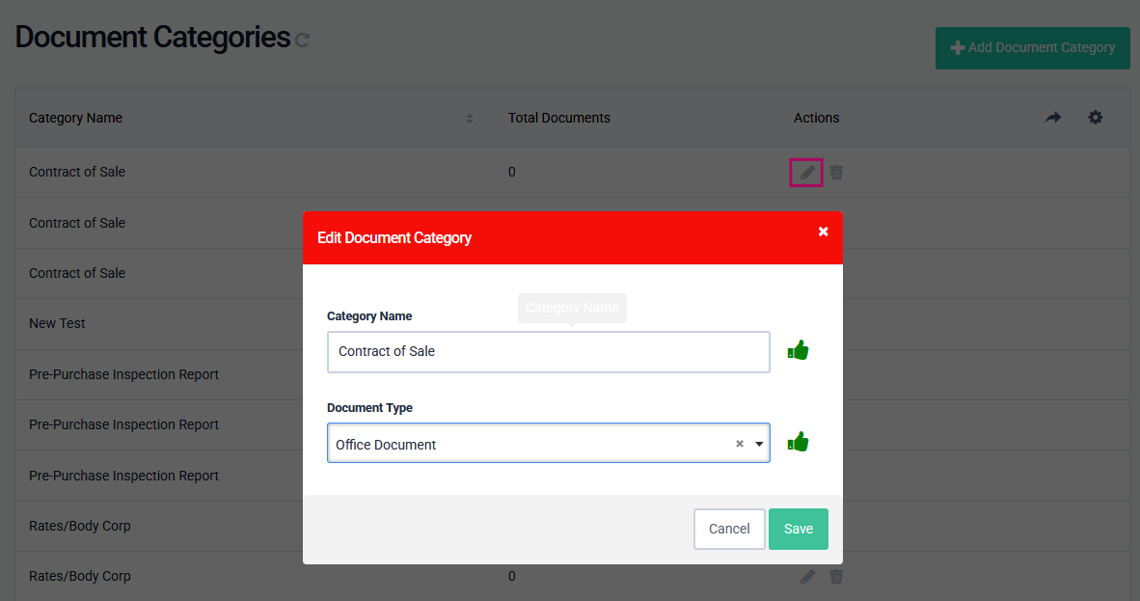Click the thumbs-up icon beside Category Name
The height and width of the screenshot is (601, 1140).
coord(798,350)
